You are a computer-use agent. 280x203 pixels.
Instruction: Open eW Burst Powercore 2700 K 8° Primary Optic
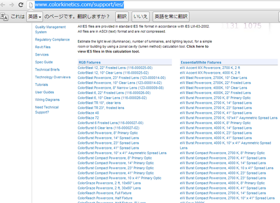click(215, 98)
